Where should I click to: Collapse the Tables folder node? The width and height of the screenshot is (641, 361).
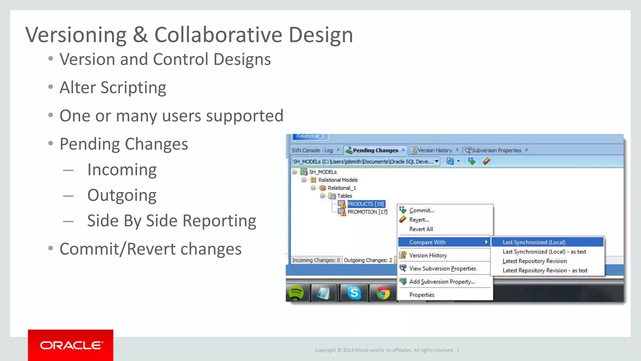click(322, 196)
